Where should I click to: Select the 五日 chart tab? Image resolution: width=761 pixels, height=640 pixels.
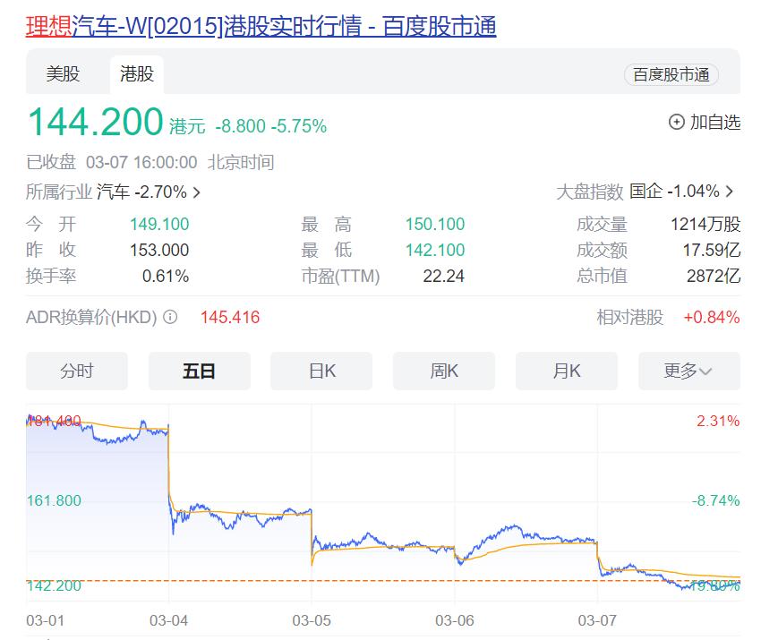[x=199, y=371]
